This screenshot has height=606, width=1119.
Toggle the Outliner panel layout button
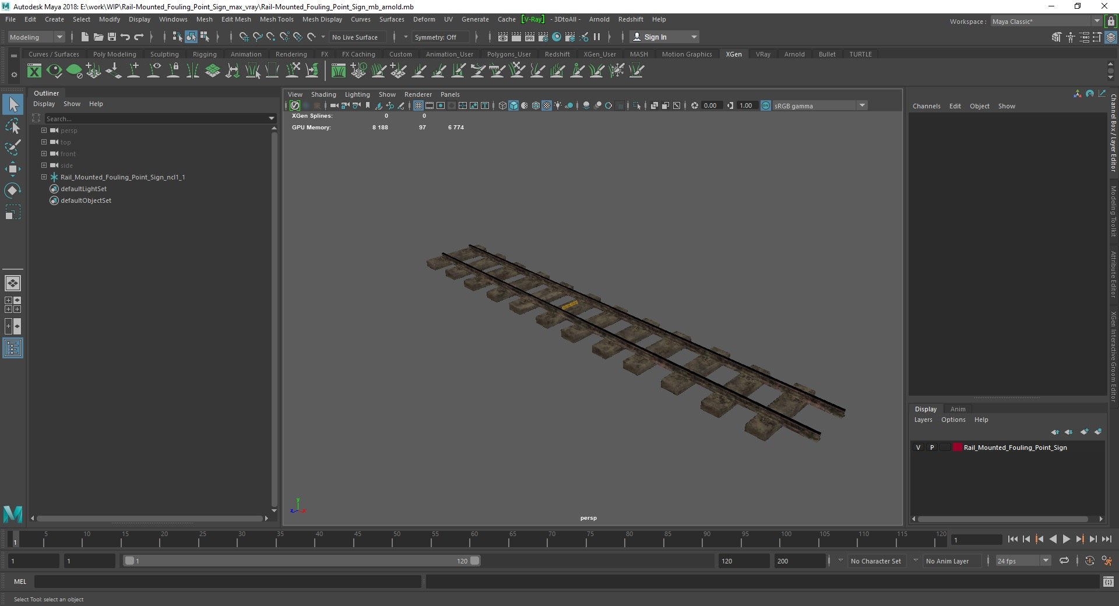coord(13,348)
